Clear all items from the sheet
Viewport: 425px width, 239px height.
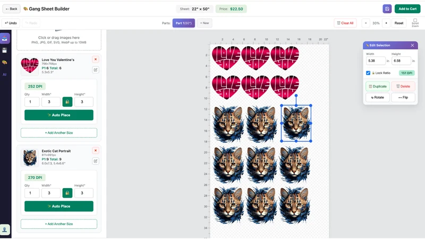click(345, 23)
